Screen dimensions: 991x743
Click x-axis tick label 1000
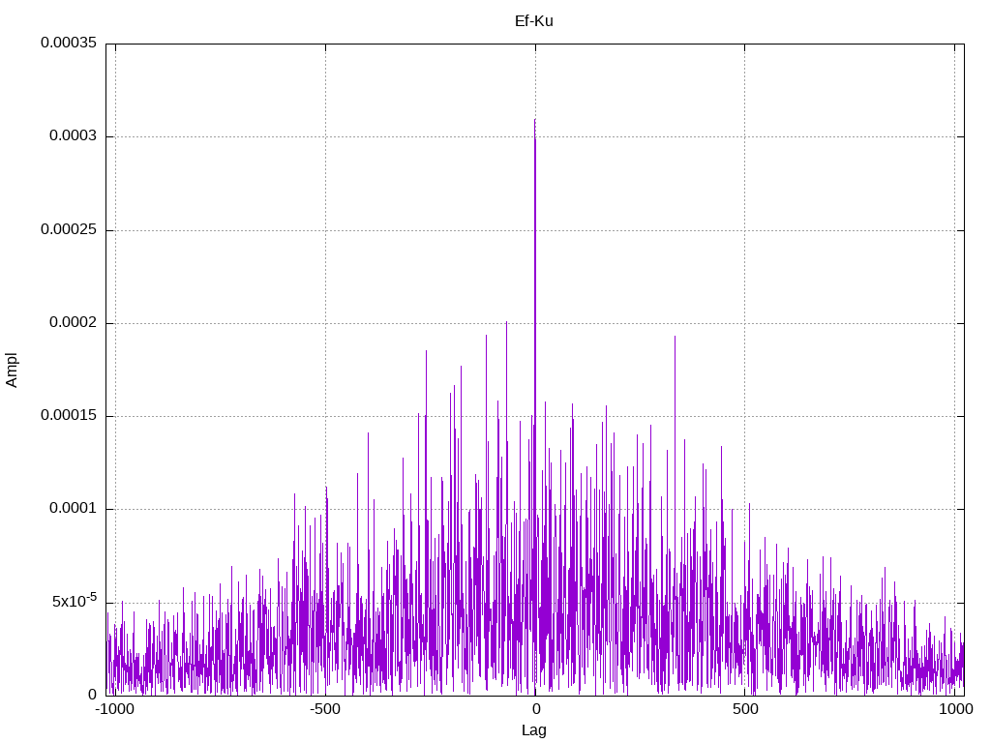[955, 709]
